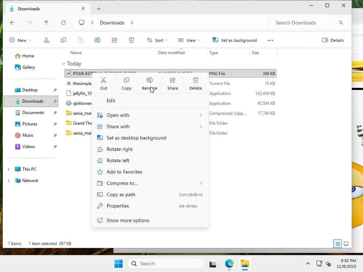Show hidden tray icons chevron

(308, 263)
